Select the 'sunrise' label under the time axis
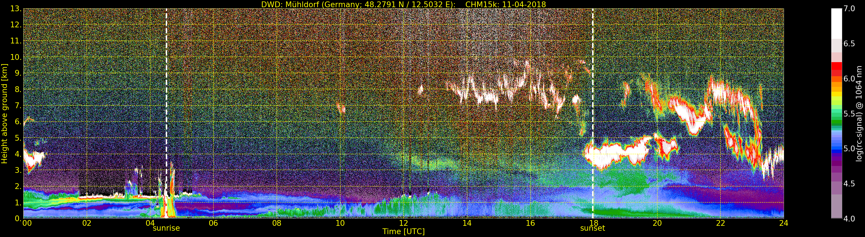The image size is (865, 237). coord(166,228)
